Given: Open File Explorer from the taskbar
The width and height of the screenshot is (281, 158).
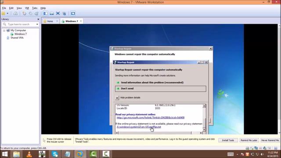Looking at the screenshot, I should click(17, 154).
